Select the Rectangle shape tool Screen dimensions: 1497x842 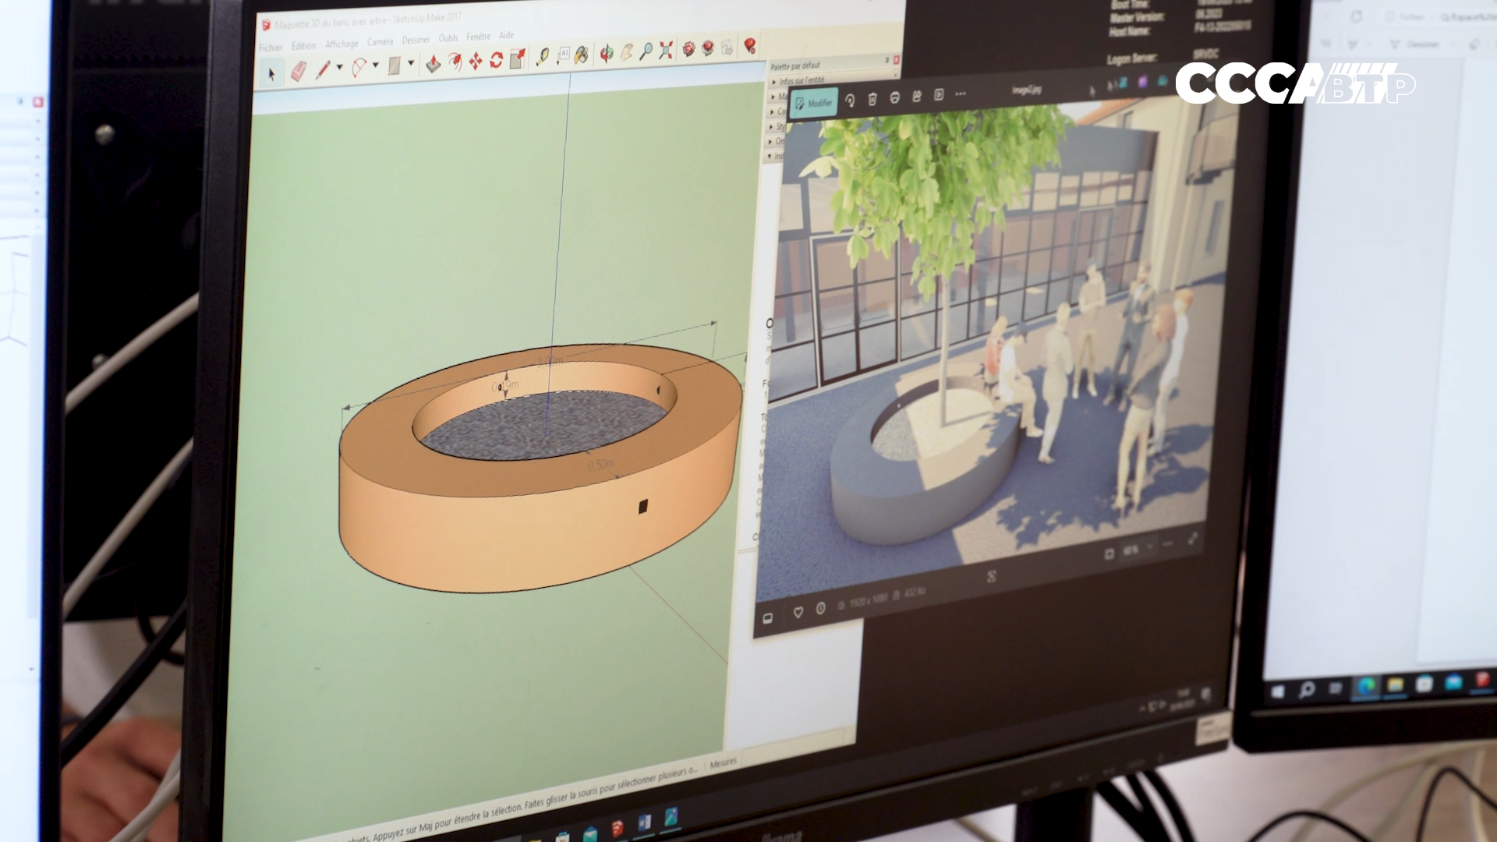(395, 65)
